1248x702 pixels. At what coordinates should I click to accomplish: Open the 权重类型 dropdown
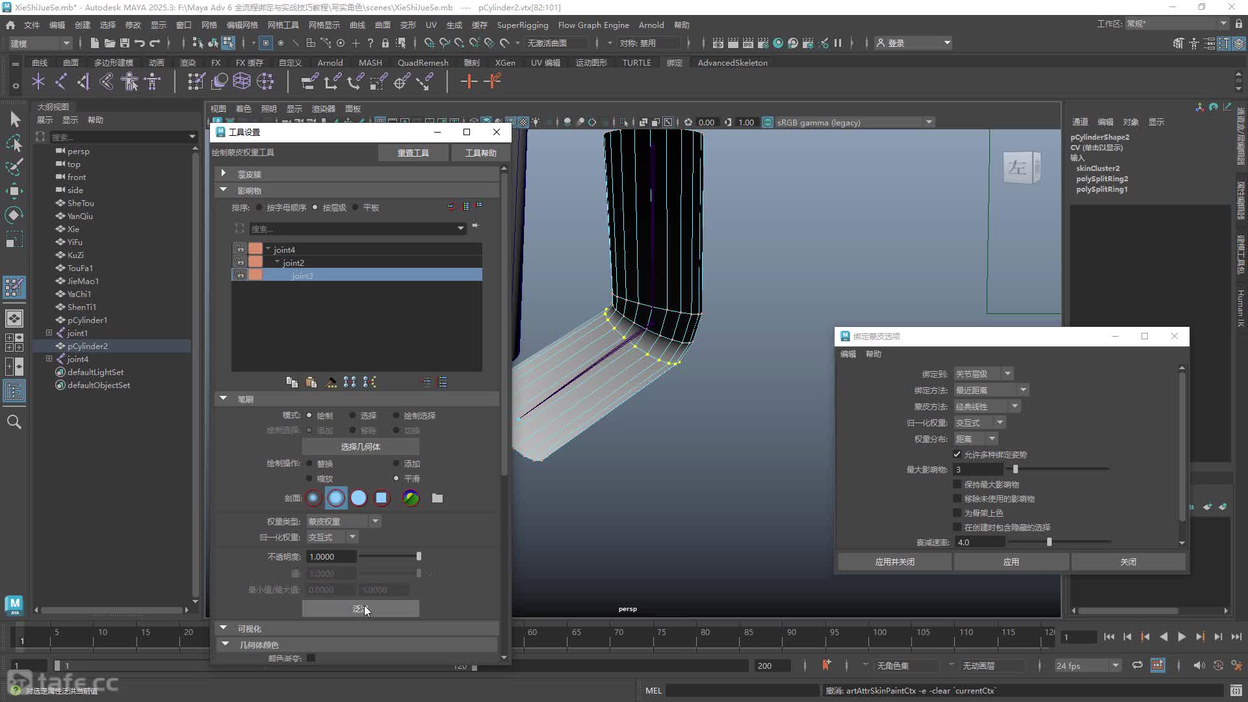pyautogui.click(x=343, y=521)
